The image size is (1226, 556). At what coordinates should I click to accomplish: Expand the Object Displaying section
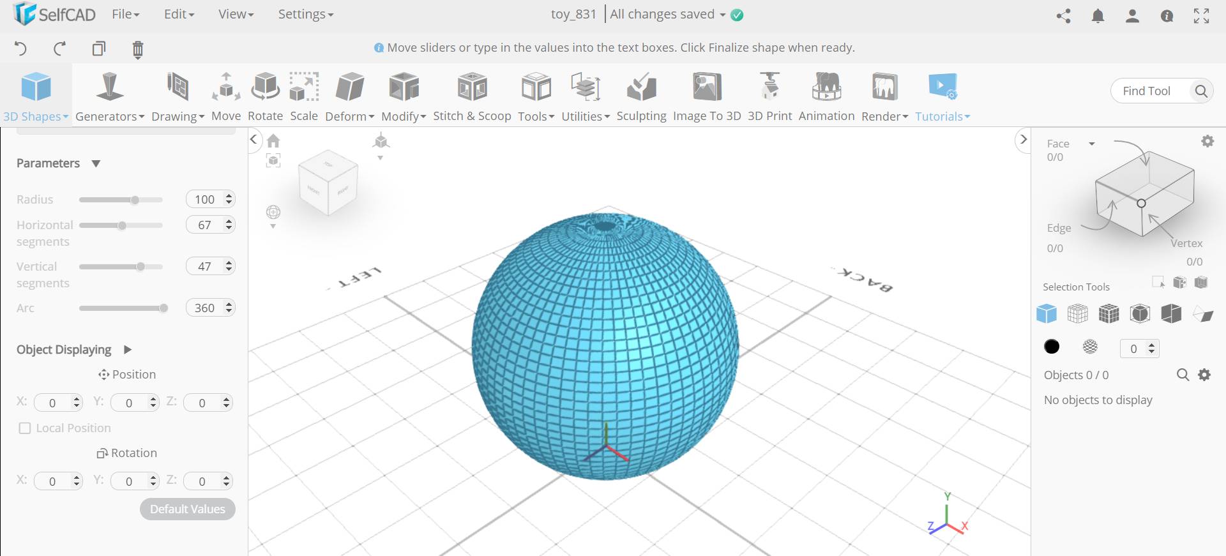128,350
